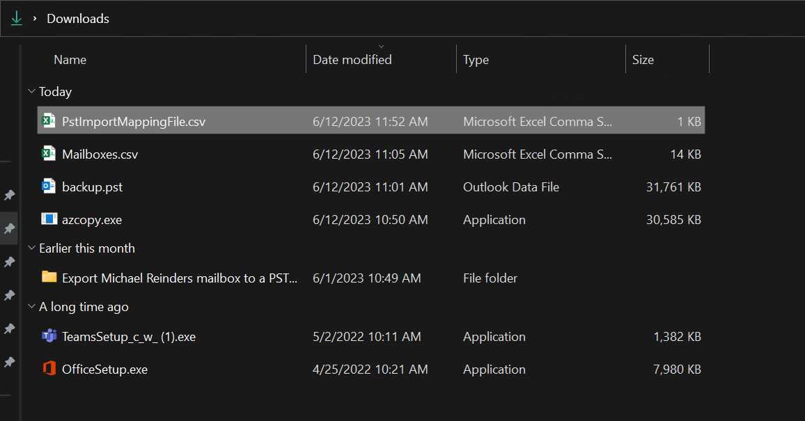This screenshot has height=421, width=805.
Task: Collapse the Today group
Action: [31, 91]
